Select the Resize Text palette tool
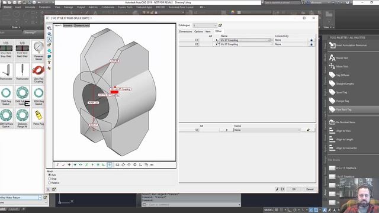This screenshot has width=379, height=213. pyautogui.click(x=339, y=58)
